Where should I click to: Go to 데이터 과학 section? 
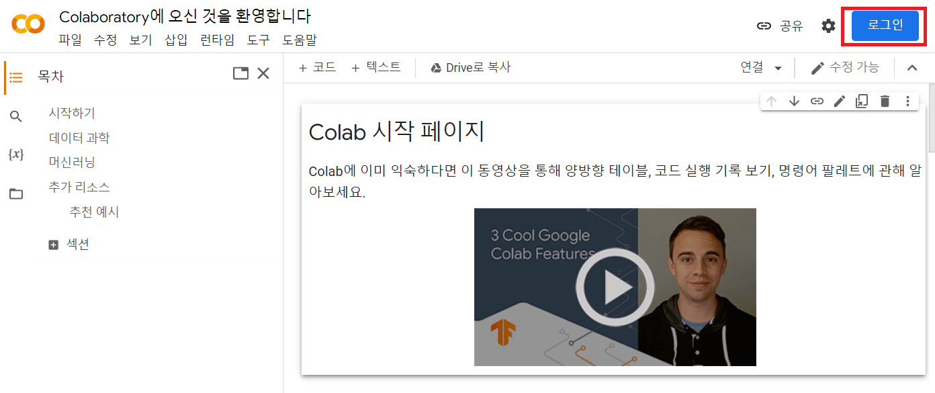point(79,138)
